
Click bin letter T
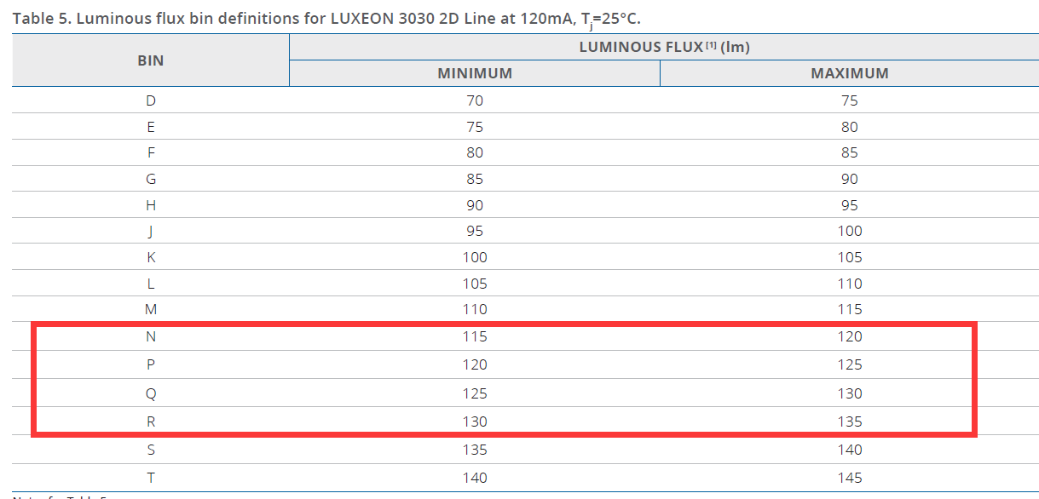[x=151, y=478]
